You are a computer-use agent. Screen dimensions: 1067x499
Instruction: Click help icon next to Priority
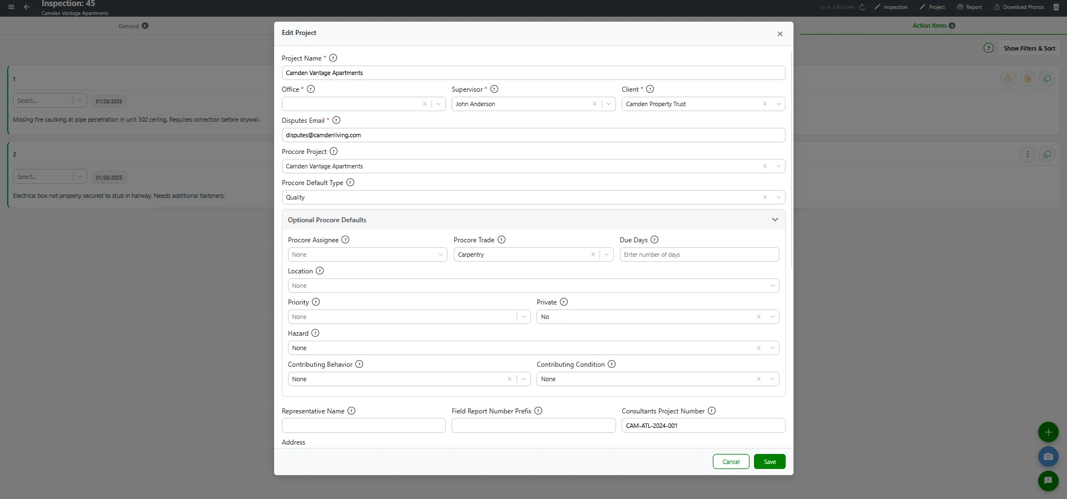click(316, 302)
